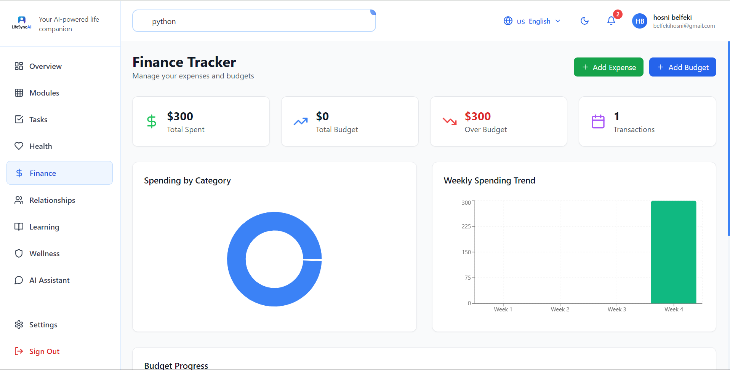The height and width of the screenshot is (370, 730).
Task: Click the red notification count badge
Action: pyautogui.click(x=618, y=14)
